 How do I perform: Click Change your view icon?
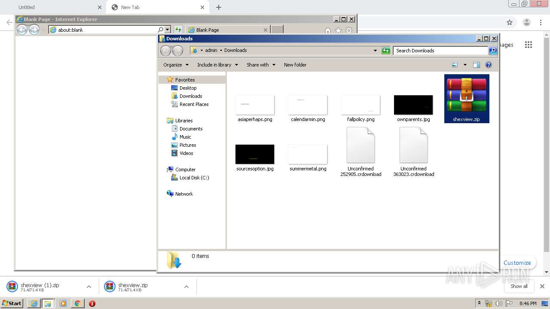455,65
